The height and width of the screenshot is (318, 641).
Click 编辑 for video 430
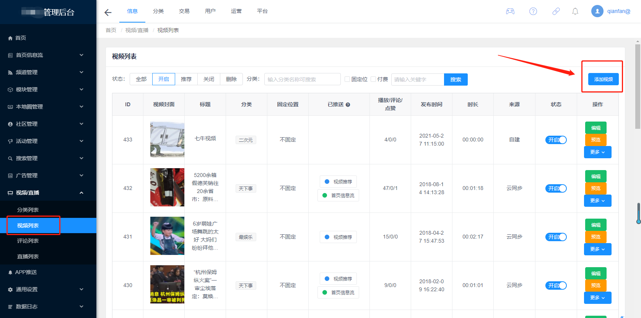[x=596, y=273]
